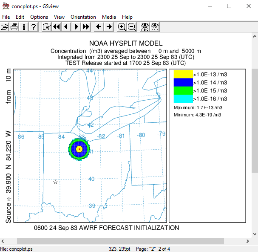
Task: Maximize the GSview window
Action: (229, 6)
